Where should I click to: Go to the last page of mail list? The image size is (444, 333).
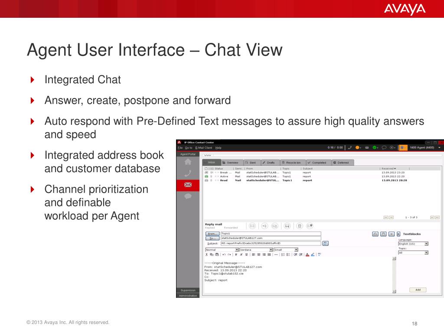437,218
